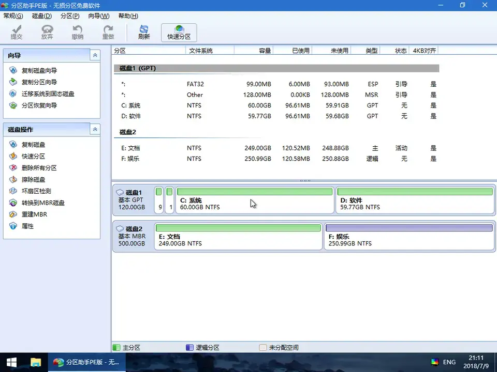
Task: Open Windows Start menu
Action: tap(11, 362)
